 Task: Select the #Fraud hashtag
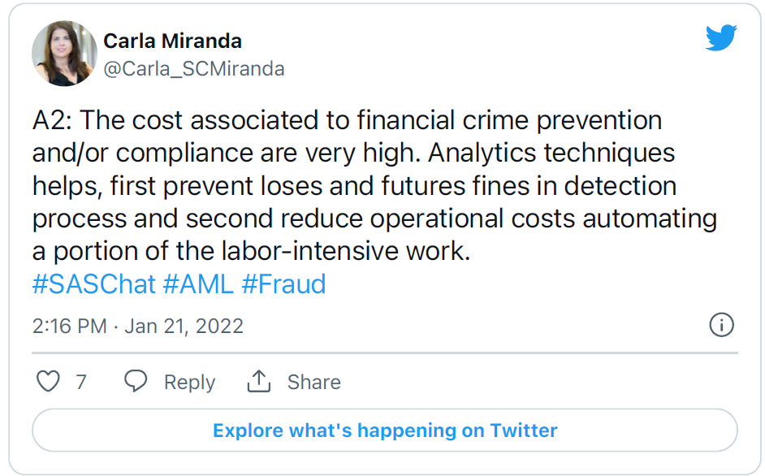tap(283, 284)
